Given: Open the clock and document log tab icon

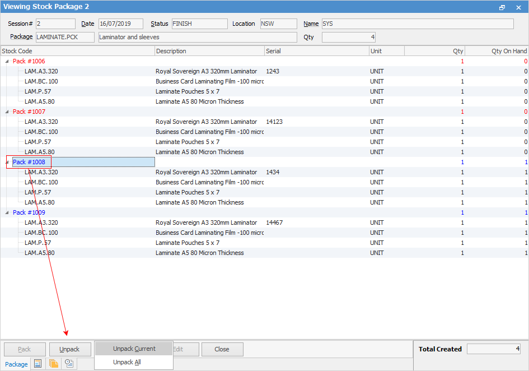Looking at the screenshot, I should (69, 364).
